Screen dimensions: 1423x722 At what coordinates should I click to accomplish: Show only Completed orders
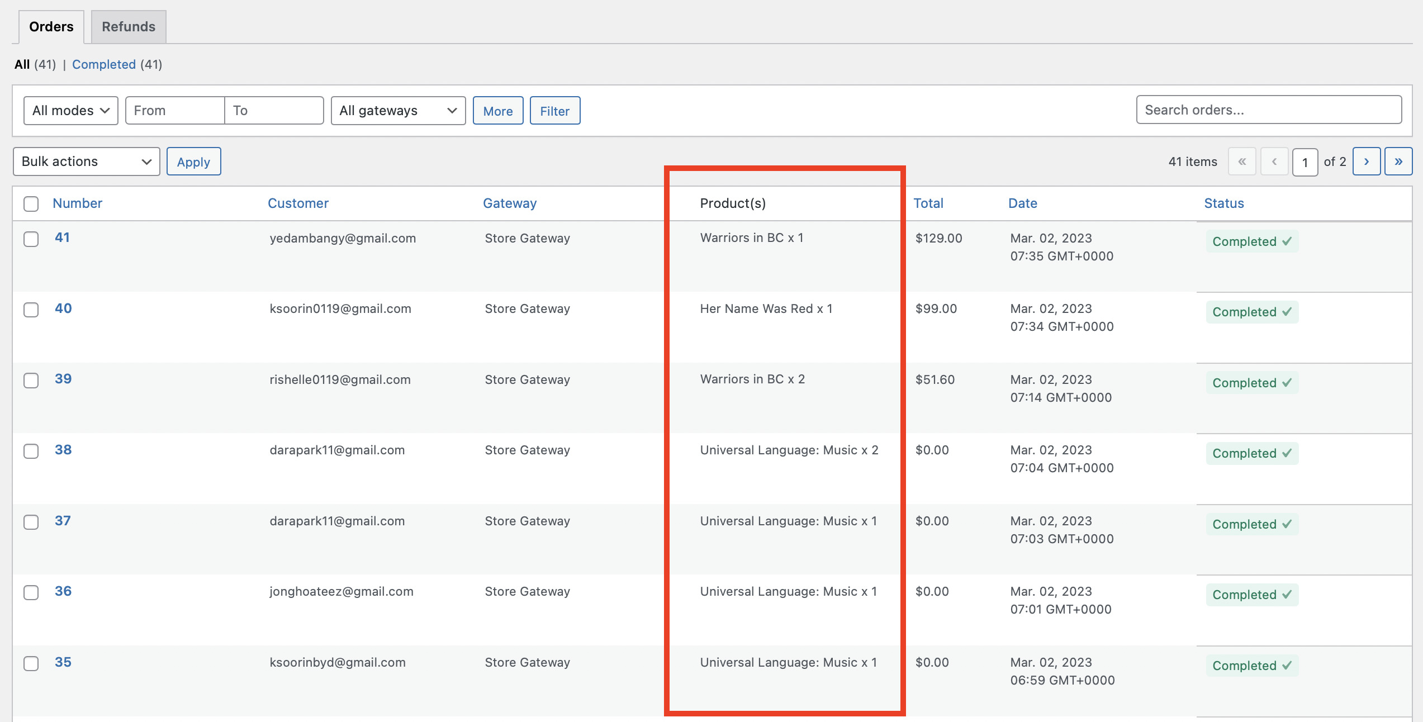pos(104,64)
